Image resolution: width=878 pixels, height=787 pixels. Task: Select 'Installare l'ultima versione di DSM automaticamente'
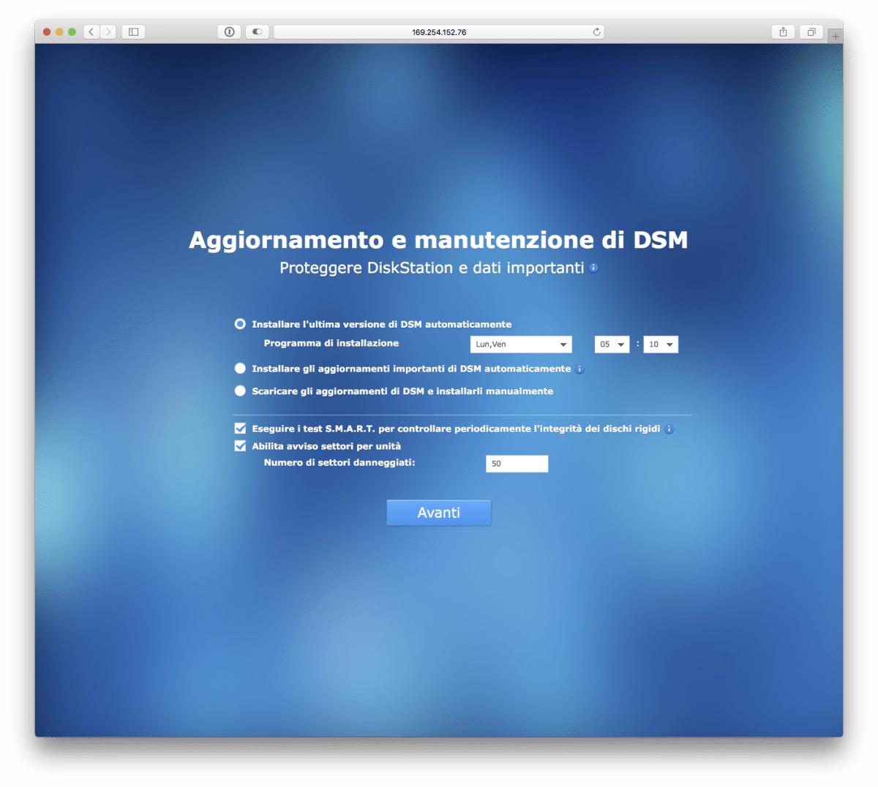point(240,324)
